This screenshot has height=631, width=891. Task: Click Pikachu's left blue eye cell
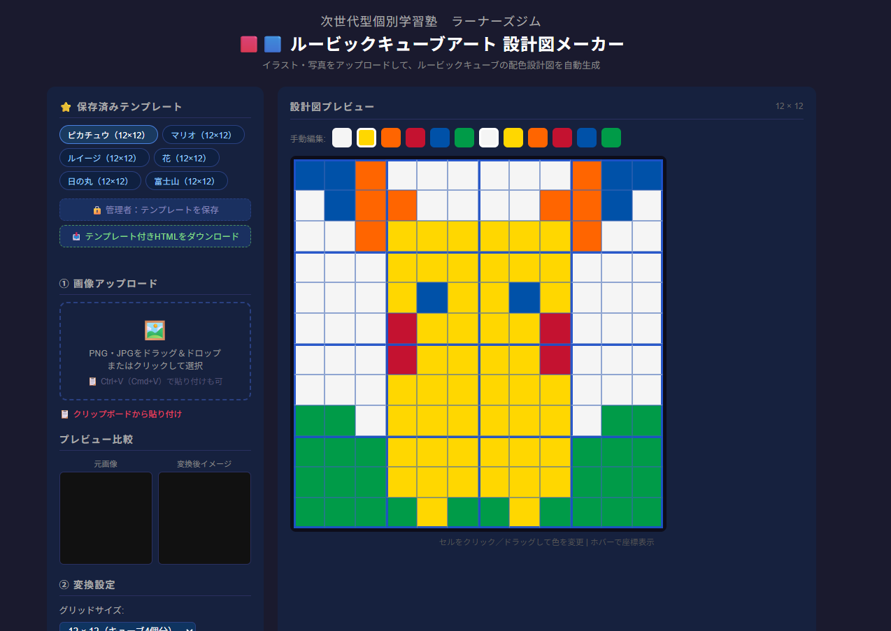(x=432, y=298)
